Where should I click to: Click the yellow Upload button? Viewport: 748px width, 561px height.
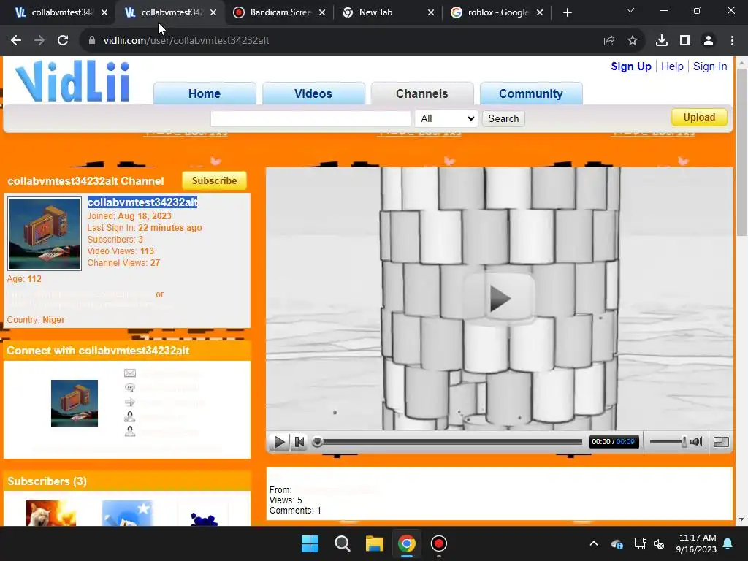point(699,118)
